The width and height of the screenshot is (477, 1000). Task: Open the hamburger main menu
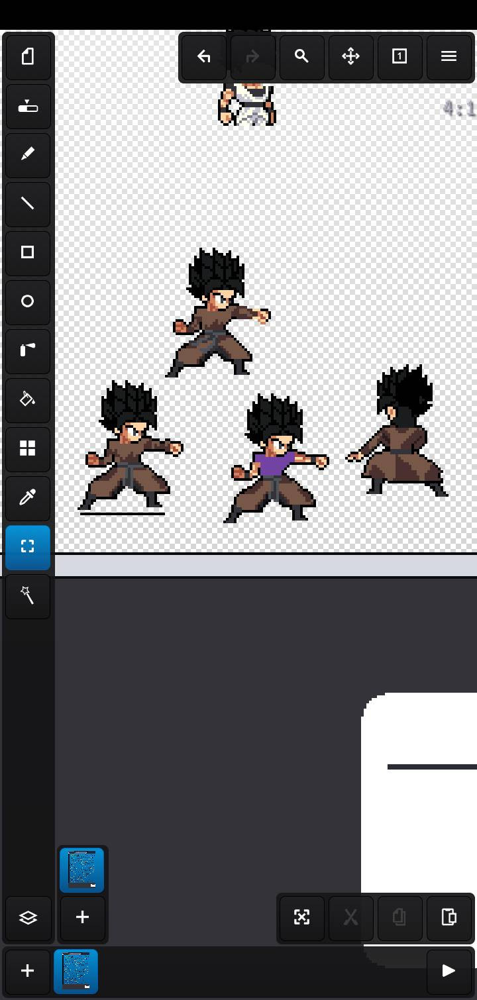click(x=449, y=57)
